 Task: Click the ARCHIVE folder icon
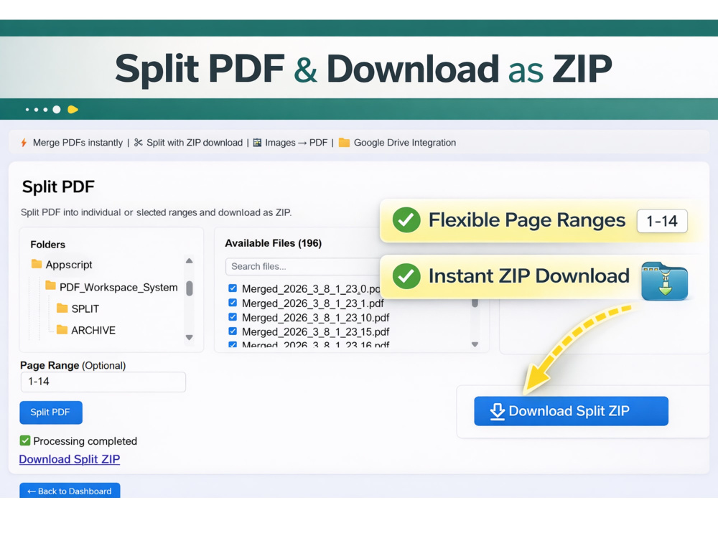point(62,329)
